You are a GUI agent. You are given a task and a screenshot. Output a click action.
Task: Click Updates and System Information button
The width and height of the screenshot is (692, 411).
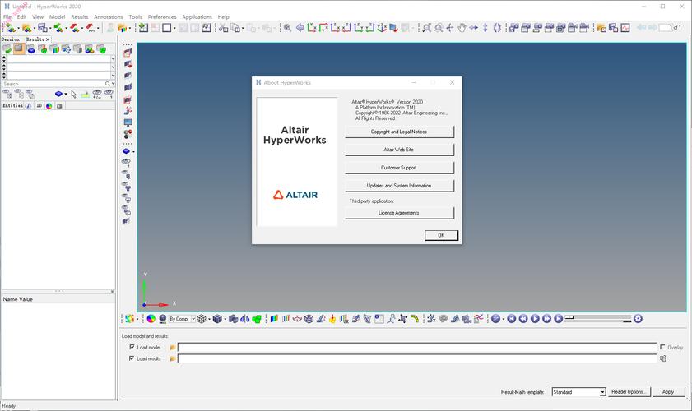(x=399, y=186)
